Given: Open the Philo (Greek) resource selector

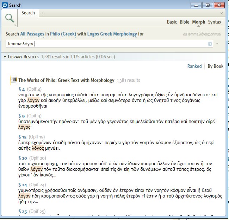Looking at the screenshot, I should click(63, 34).
